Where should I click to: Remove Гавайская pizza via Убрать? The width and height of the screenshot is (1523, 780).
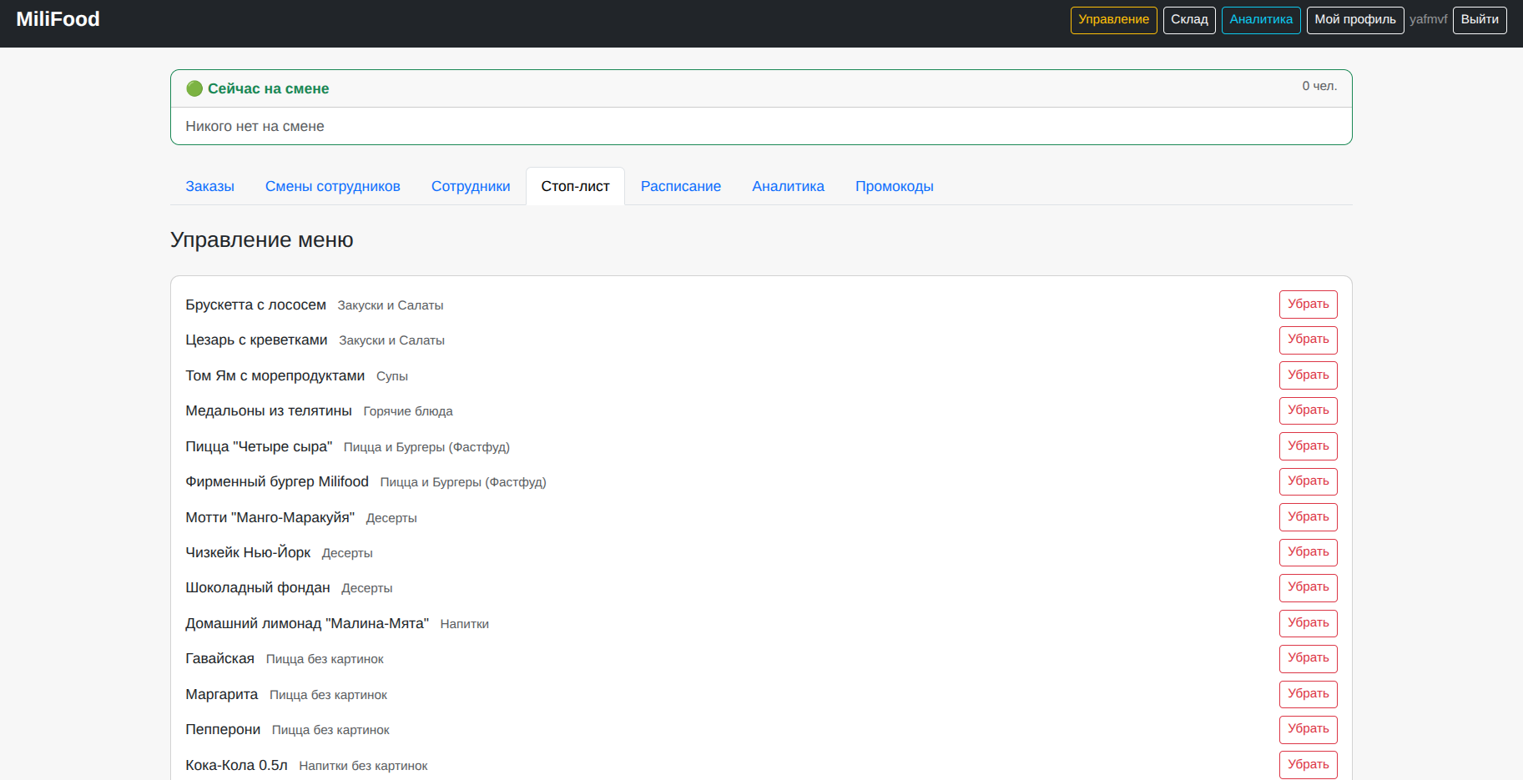(1308, 658)
